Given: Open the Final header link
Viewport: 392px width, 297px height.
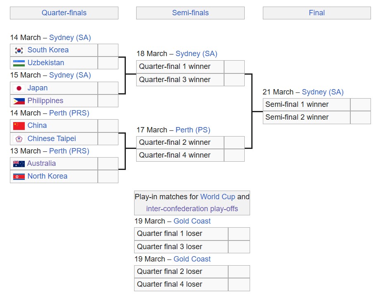Looking at the screenshot, I should (316, 13).
